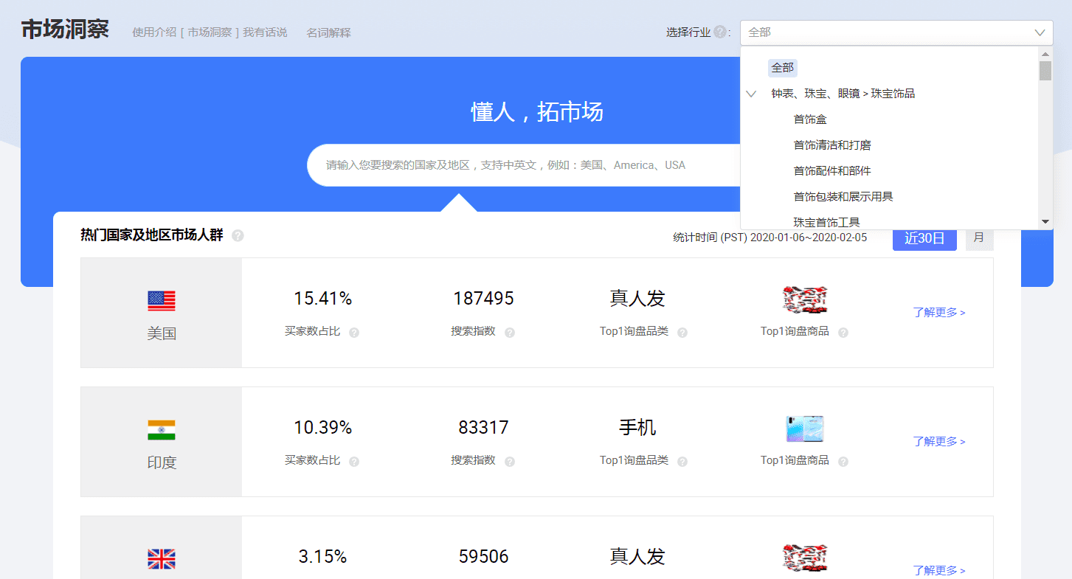Click Top1询盘品类 help icon in 印度 row

coord(682,462)
